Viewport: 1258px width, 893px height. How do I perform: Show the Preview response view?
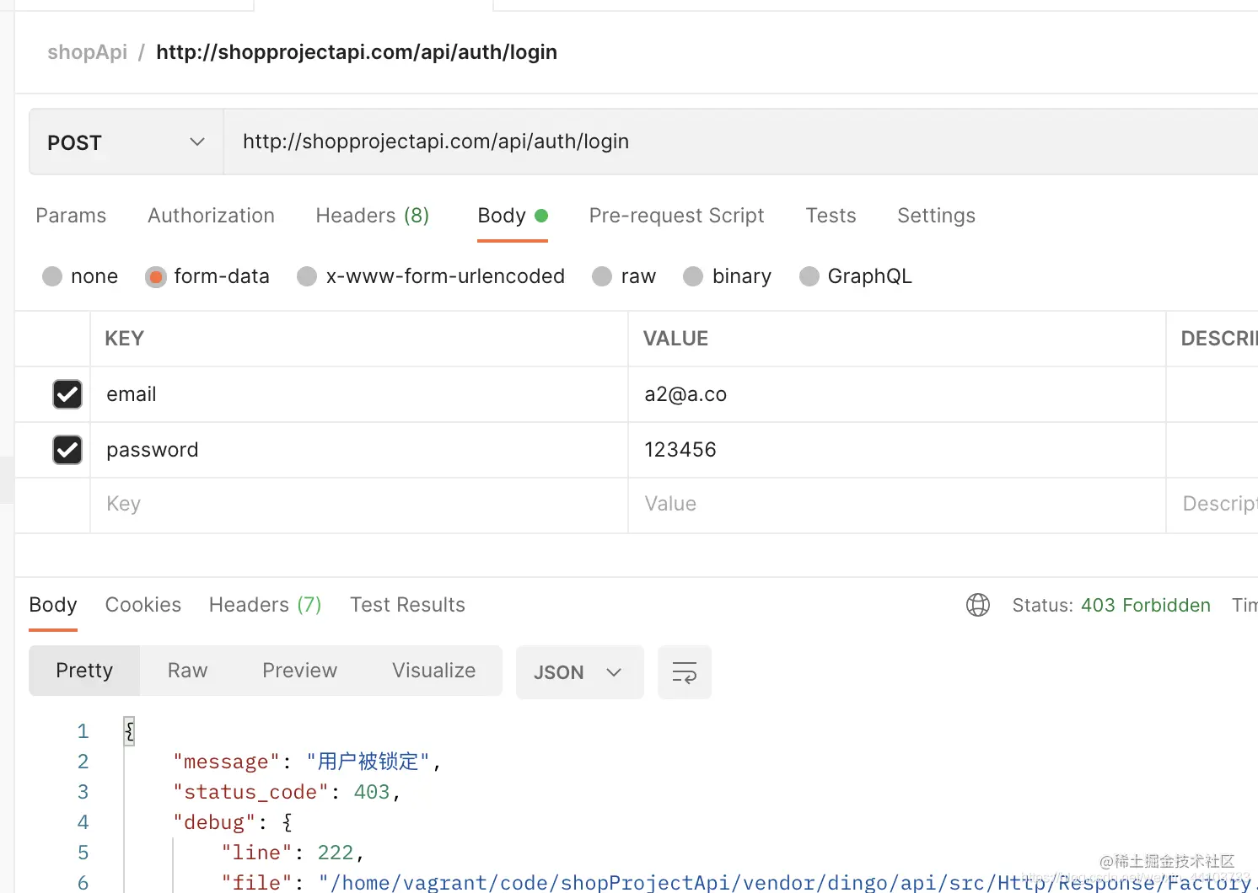tap(299, 671)
